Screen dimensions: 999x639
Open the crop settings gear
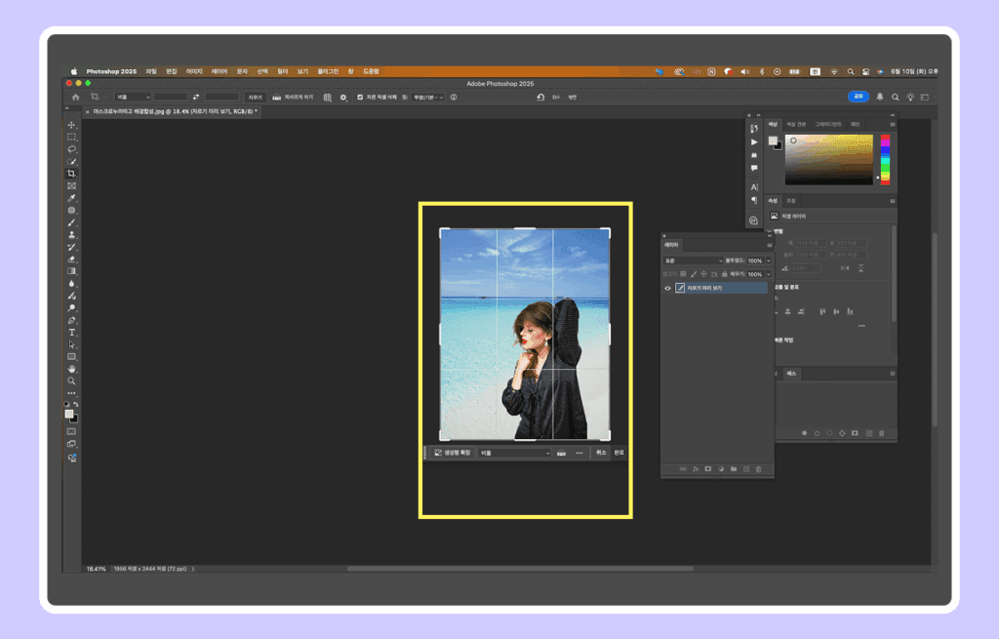click(x=343, y=98)
